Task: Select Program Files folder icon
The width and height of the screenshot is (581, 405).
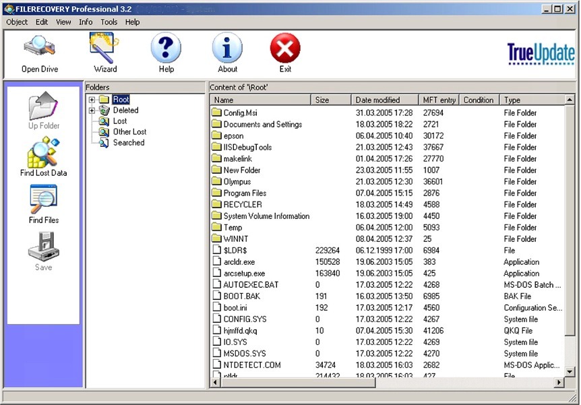Action: pyautogui.click(x=216, y=193)
